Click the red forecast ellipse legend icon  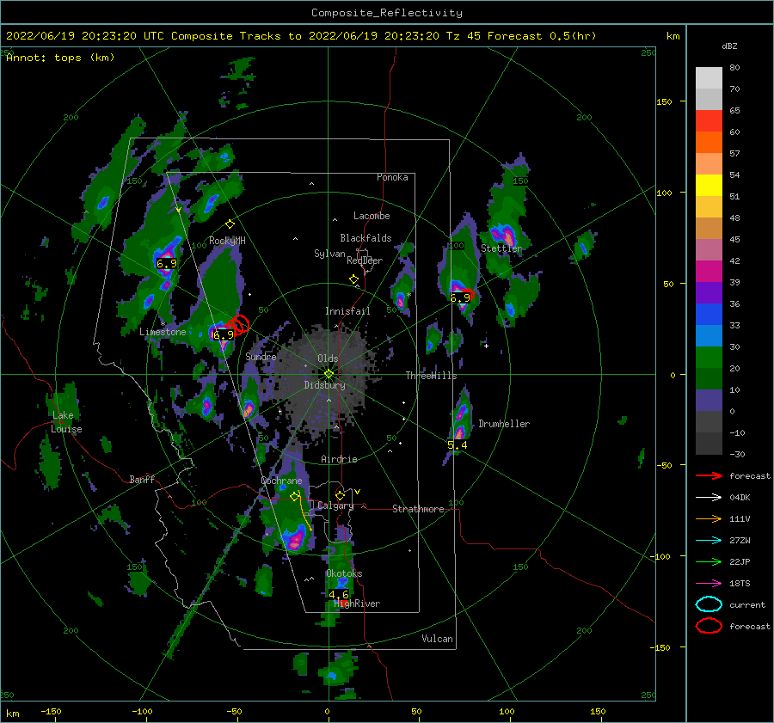(709, 626)
